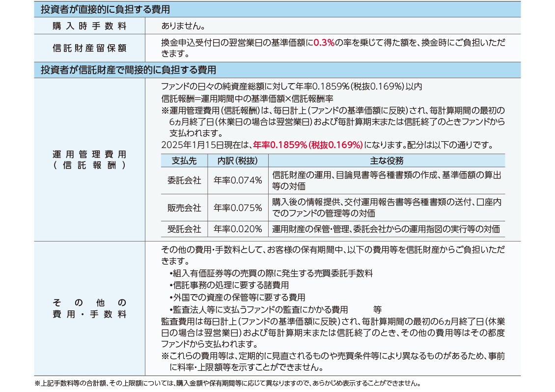The width and height of the screenshot is (555, 392).
Task: Click the ありません。 cell text
Action: coord(183,26)
